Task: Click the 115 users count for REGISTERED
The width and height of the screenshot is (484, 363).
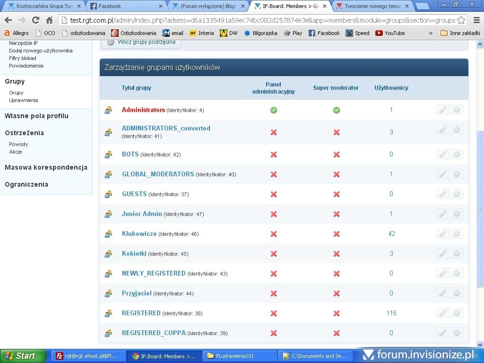Action: tap(391, 313)
